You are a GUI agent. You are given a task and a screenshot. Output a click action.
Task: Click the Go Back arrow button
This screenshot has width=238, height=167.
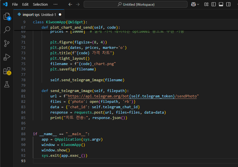[x=70, y=5]
